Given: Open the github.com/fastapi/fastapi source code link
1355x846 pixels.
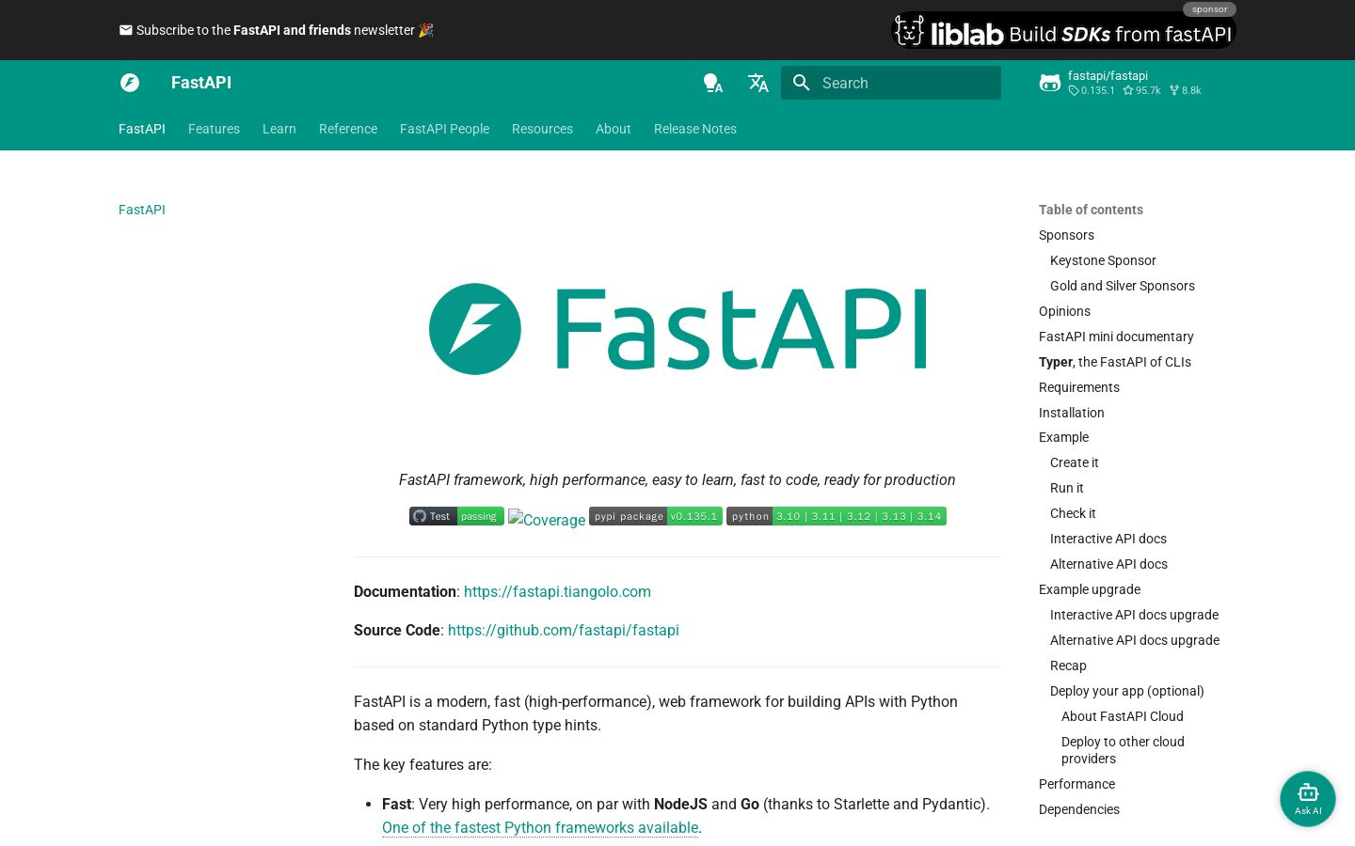Looking at the screenshot, I should [x=564, y=630].
